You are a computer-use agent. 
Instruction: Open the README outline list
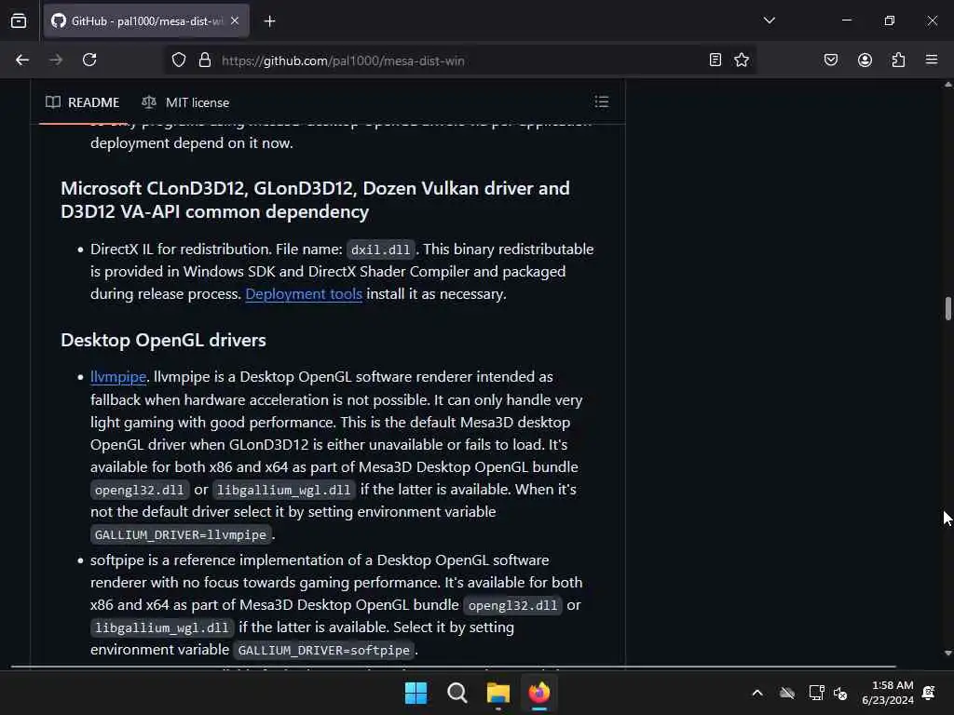click(x=601, y=101)
